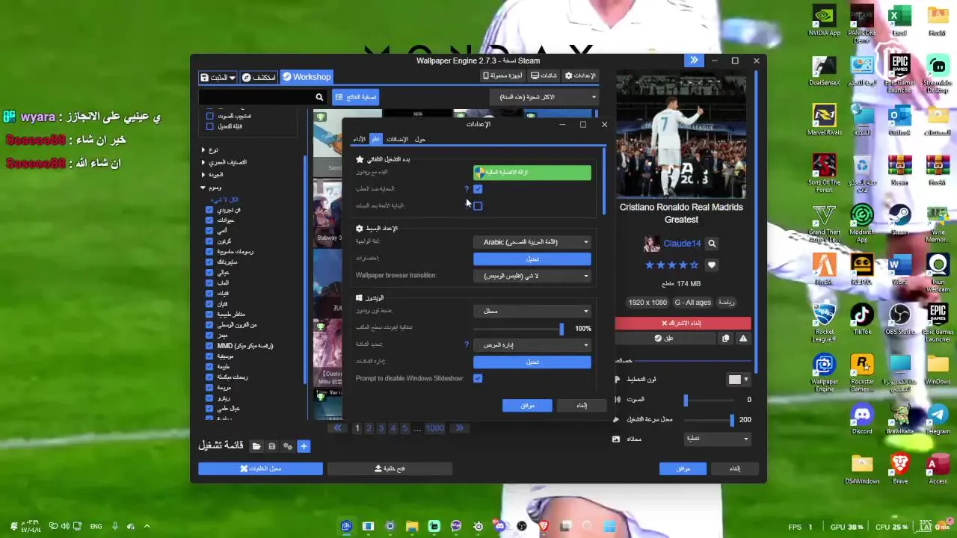Open the Workshop tab
957x538 pixels.
click(x=307, y=77)
